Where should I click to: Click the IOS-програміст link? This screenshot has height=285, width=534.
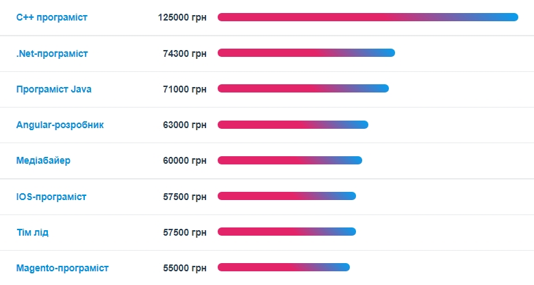point(51,197)
